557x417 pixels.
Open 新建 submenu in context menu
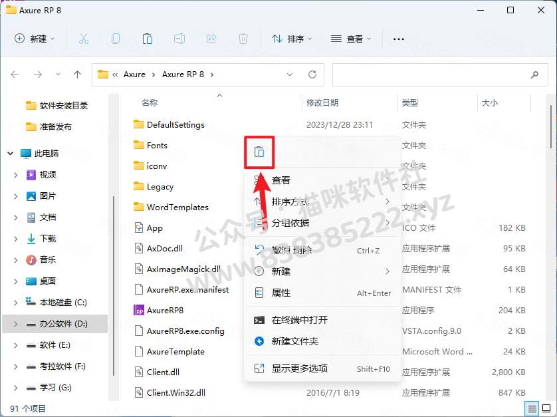(x=322, y=271)
